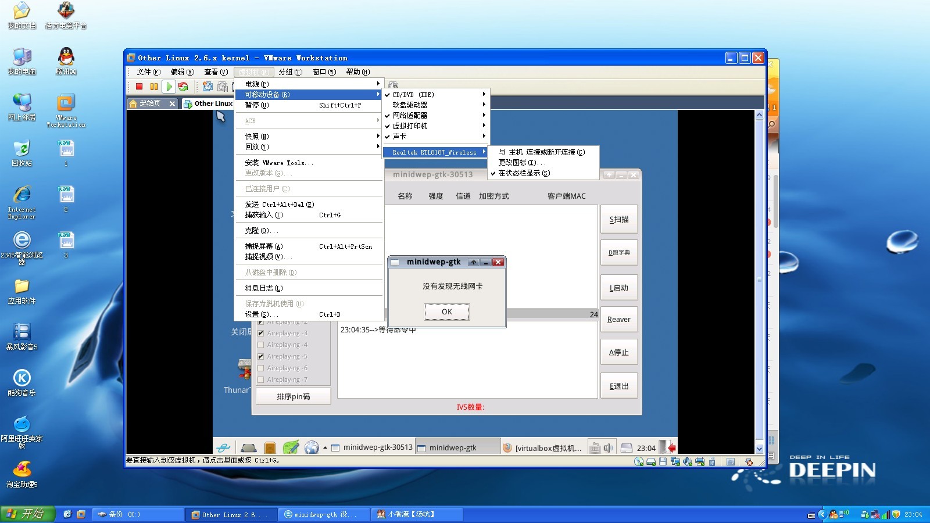Toggle the 网络适配器 checked submenu entry
This screenshot has height=523, width=930.
pos(435,115)
